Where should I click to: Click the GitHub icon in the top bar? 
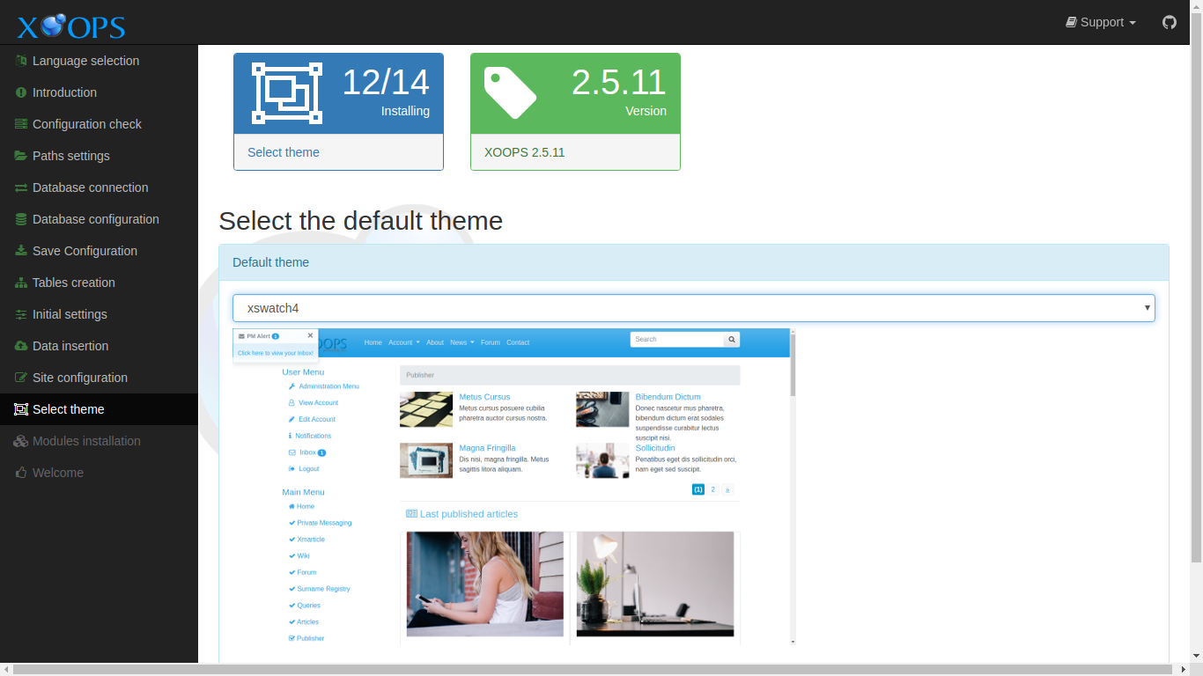click(1169, 22)
